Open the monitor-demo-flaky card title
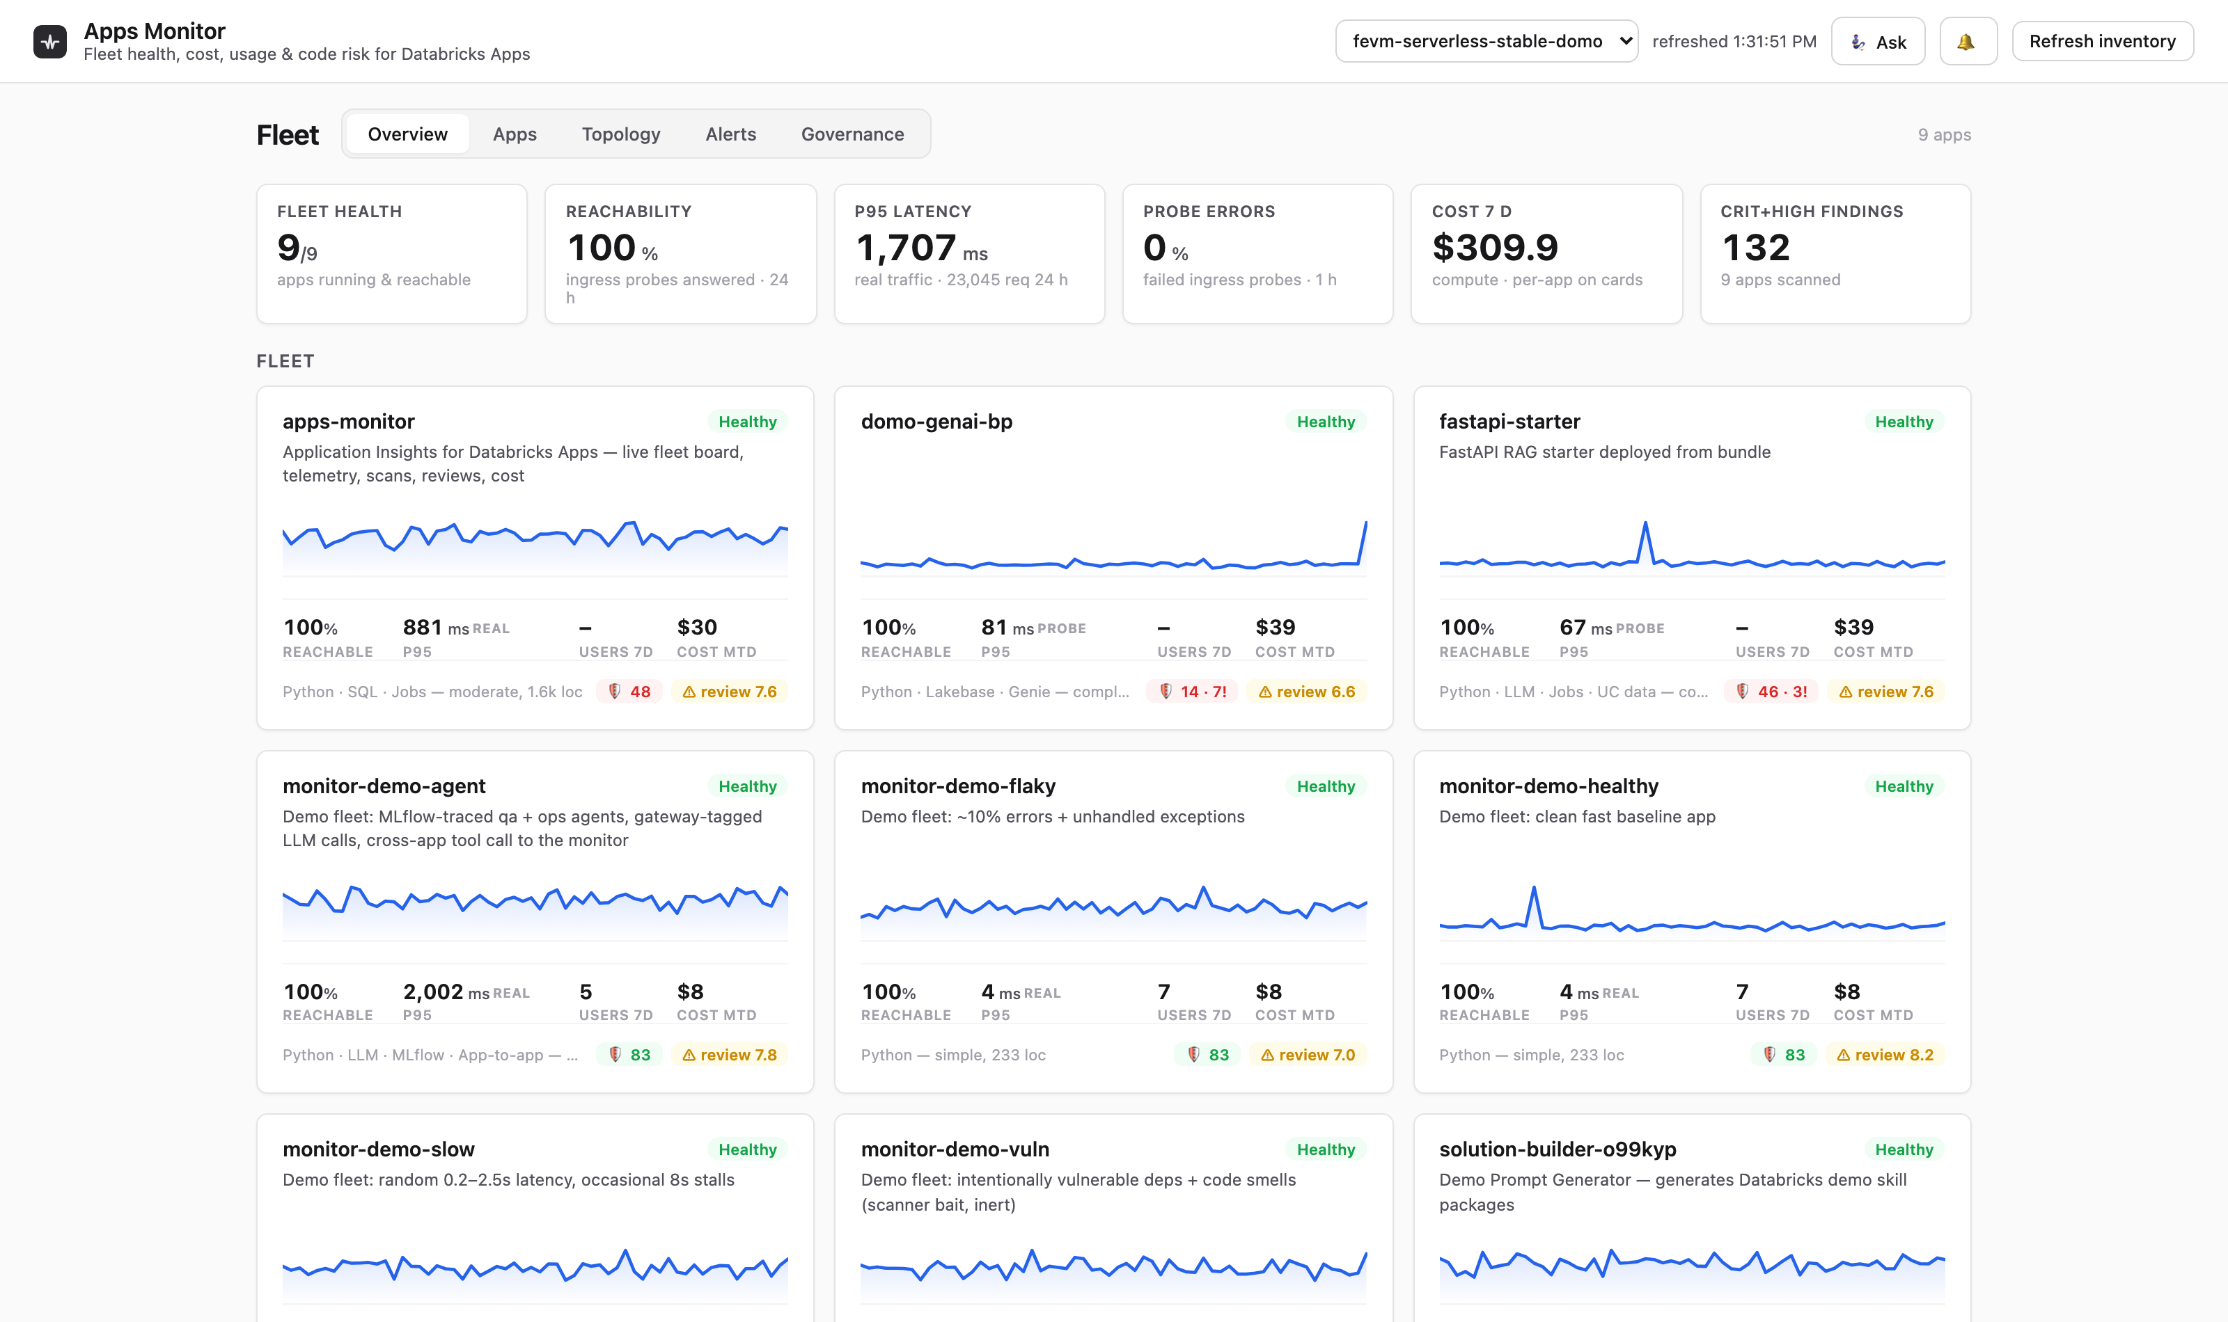2228x1322 pixels. coord(958,786)
